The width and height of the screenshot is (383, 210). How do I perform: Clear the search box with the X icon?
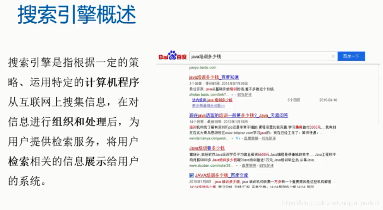[x=333, y=56]
